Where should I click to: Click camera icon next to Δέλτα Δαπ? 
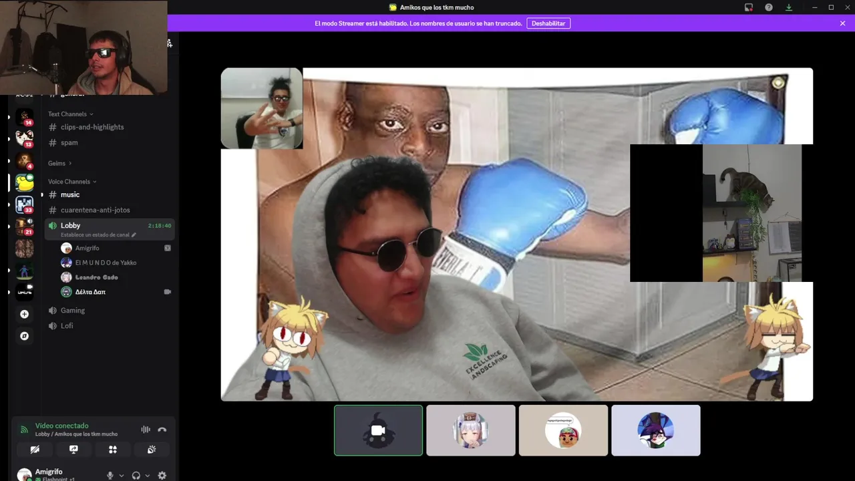168,292
